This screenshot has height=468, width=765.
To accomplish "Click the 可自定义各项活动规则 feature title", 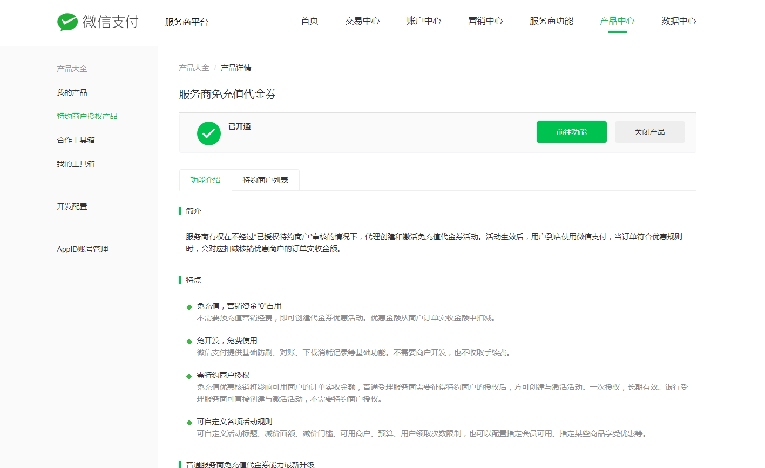I will [234, 422].
